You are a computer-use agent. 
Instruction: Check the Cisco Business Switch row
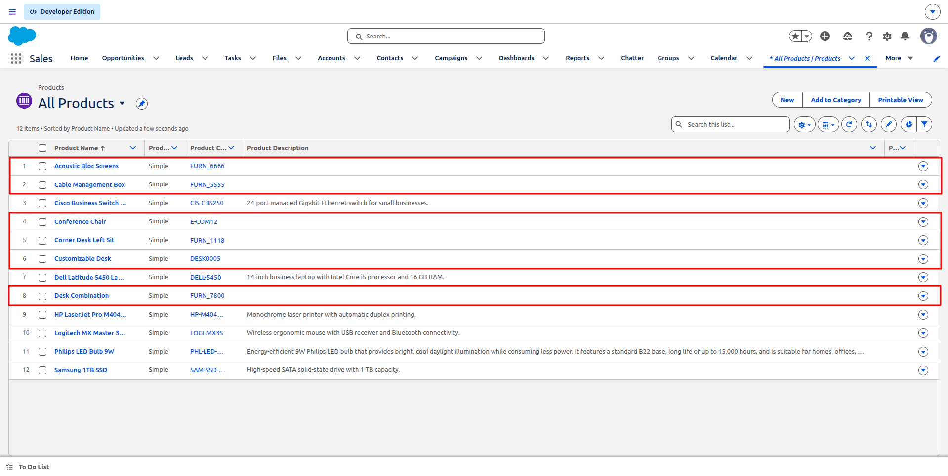42,203
